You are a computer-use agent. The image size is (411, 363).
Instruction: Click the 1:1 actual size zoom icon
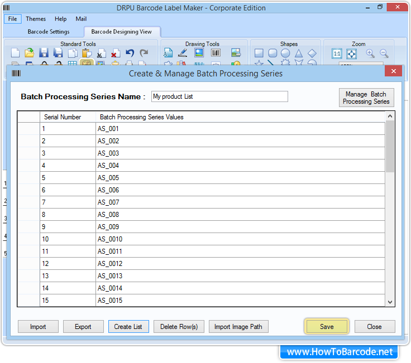(337, 54)
